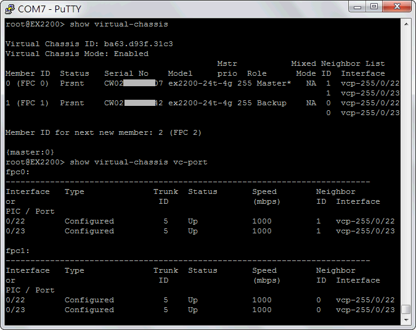Click 'Member ID for next new member' line
This screenshot has height=330, width=416.
point(104,132)
